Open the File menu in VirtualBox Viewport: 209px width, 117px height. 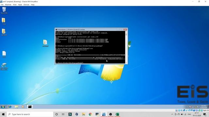click(2, 5)
